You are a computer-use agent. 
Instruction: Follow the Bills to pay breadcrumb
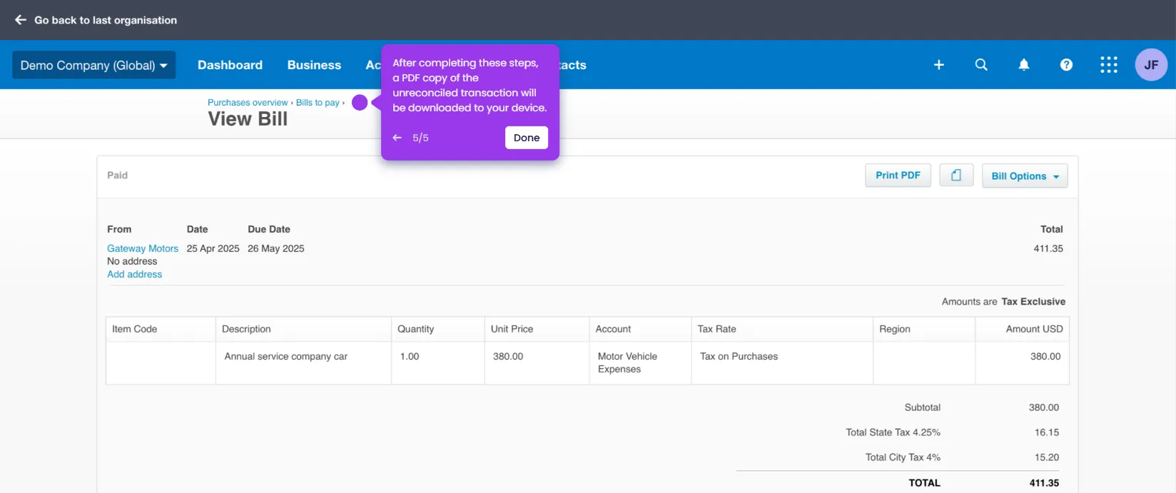tap(318, 103)
